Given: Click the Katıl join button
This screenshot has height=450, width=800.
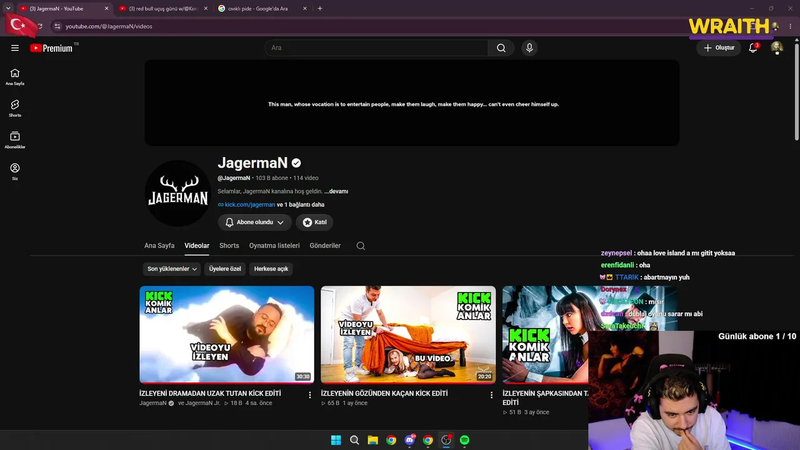Looking at the screenshot, I should pos(314,222).
